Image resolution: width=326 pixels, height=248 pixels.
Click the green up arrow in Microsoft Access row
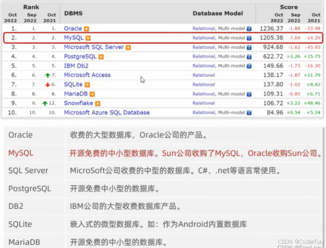coord(48,76)
